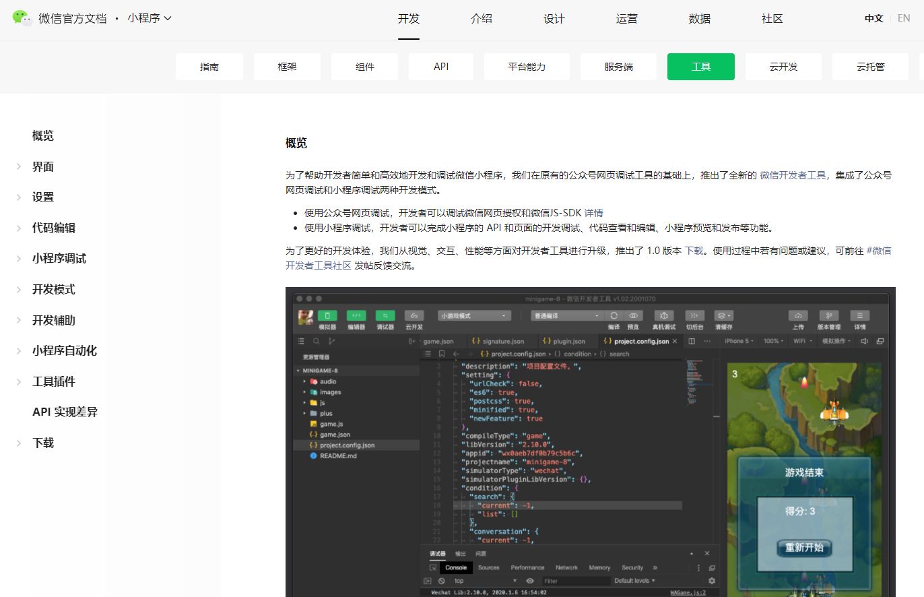Switch to the 介绍 top tab
Screen dimensions: 924x597
pos(481,19)
